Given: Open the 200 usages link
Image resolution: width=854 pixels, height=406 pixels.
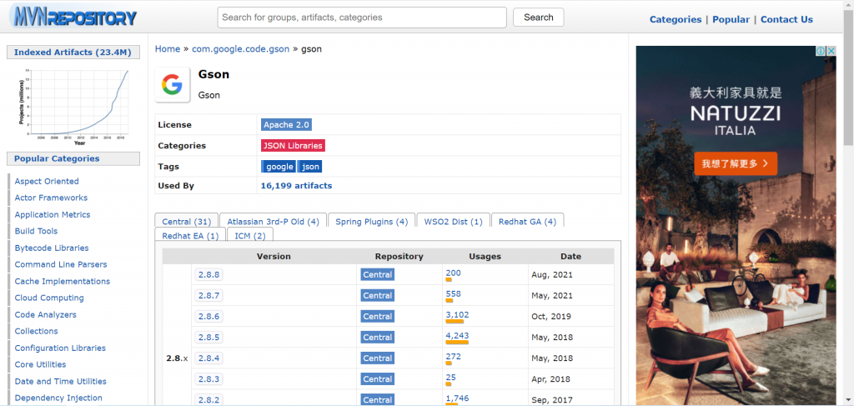Looking at the screenshot, I should [453, 273].
